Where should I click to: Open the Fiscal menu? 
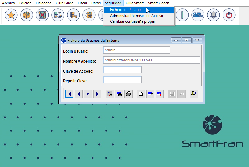[x=82, y=3]
